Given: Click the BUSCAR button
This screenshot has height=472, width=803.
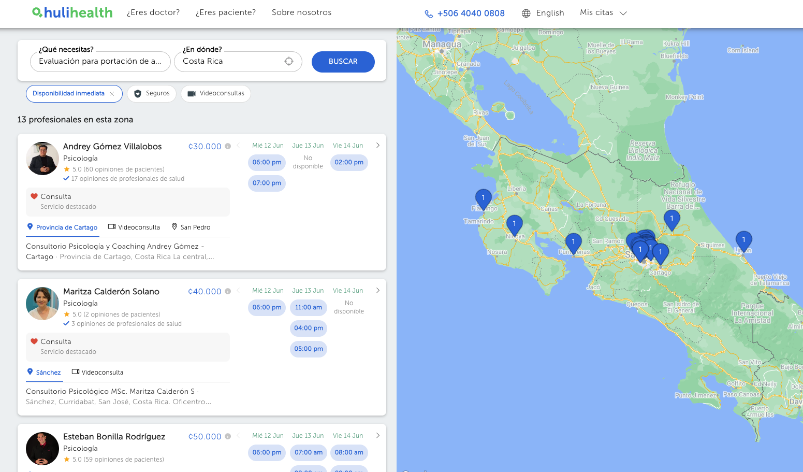Looking at the screenshot, I should [x=343, y=62].
